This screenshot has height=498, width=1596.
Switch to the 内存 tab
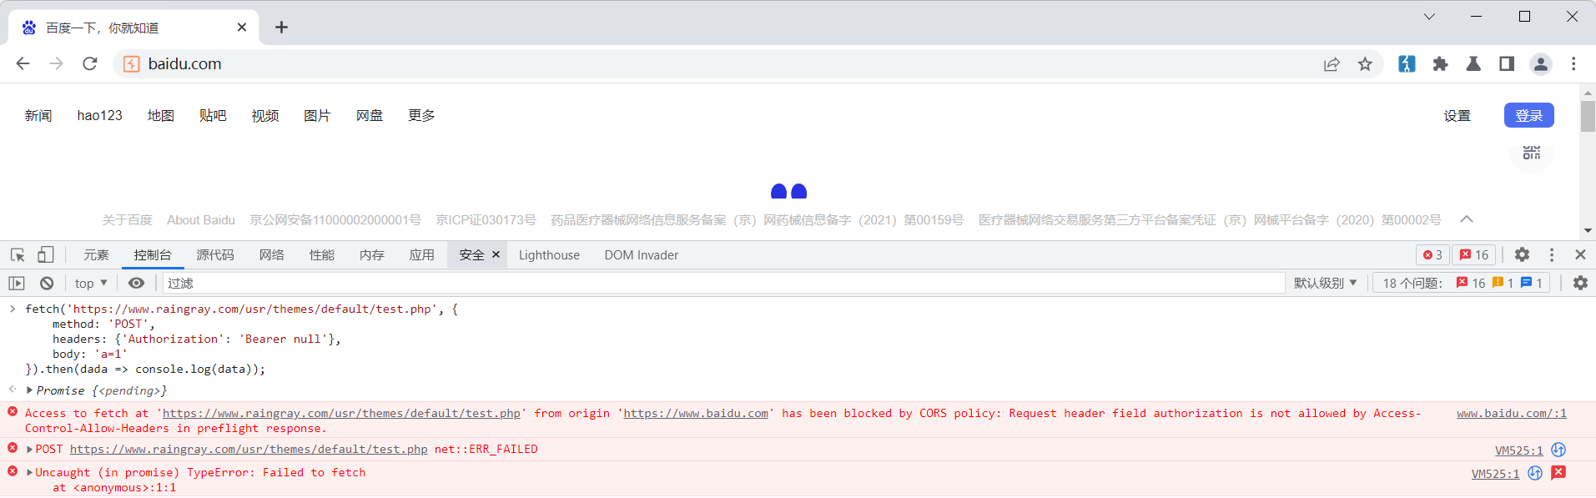(x=372, y=255)
